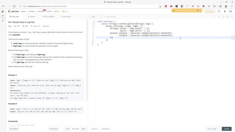Click the address bar URL
The image size is (235, 132).
tap(45, 6)
